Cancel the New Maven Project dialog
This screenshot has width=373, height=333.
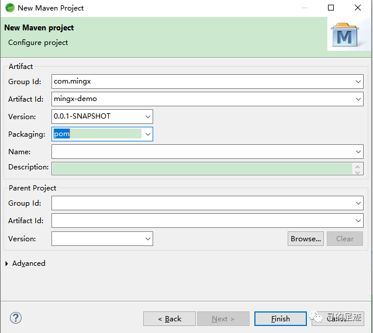[x=338, y=318]
